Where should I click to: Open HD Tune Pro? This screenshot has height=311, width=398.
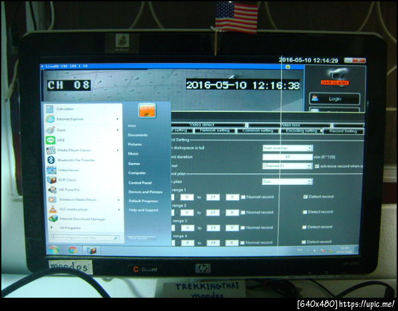point(69,190)
